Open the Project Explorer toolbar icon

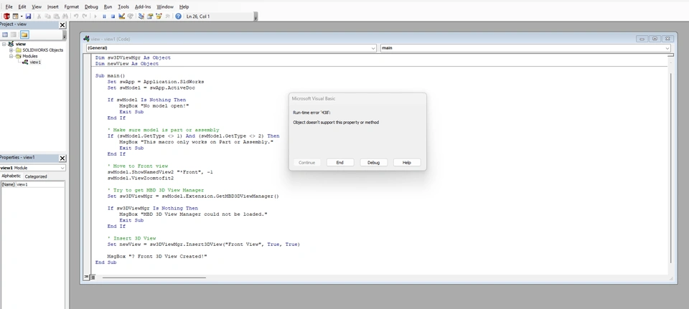click(x=141, y=16)
